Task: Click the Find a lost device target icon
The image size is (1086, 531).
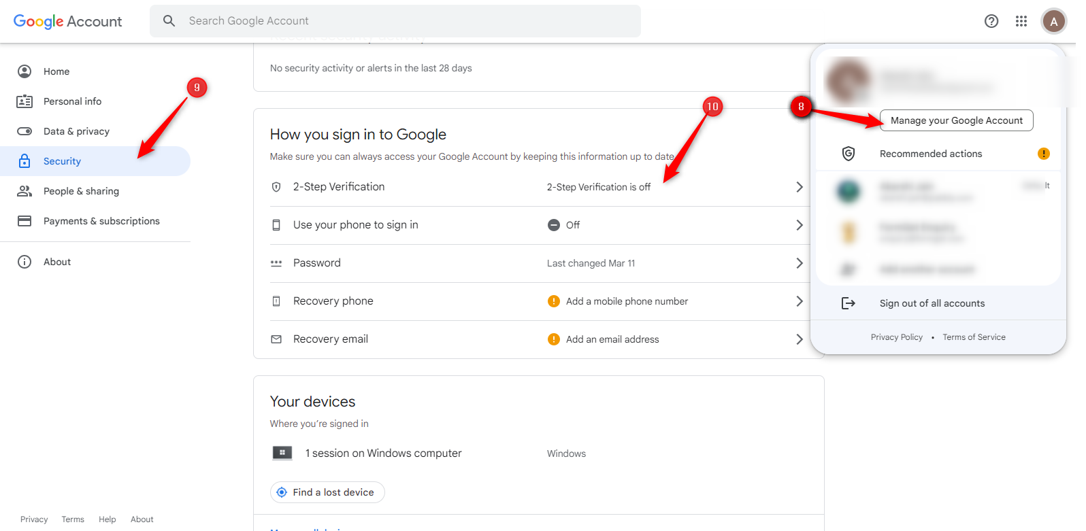Action: tap(282, 492)
